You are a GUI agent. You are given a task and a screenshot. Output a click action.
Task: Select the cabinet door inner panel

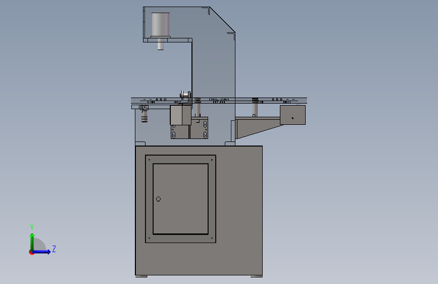pos(180,199)
